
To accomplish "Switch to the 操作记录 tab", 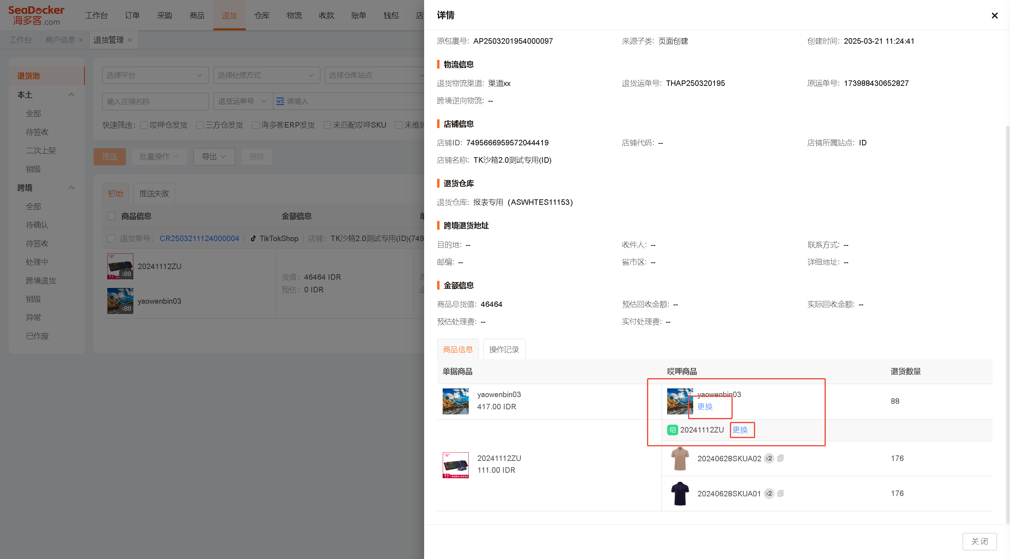I will click(x=504, y=349).
